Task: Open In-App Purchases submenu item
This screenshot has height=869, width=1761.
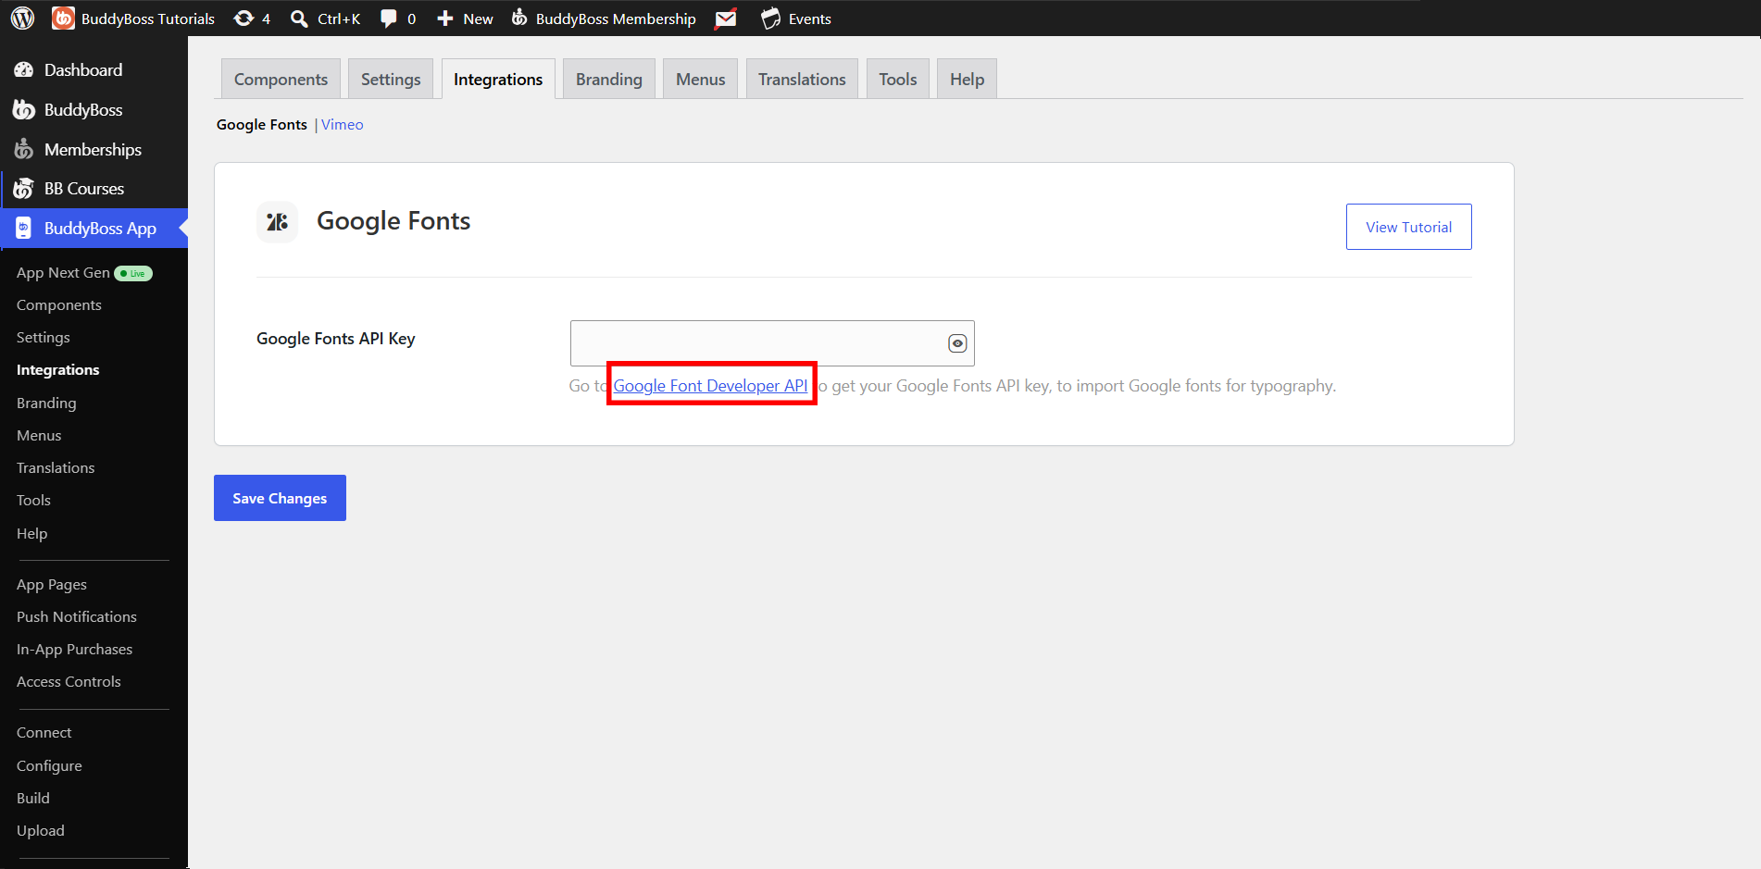Action: tap(74, 650)
